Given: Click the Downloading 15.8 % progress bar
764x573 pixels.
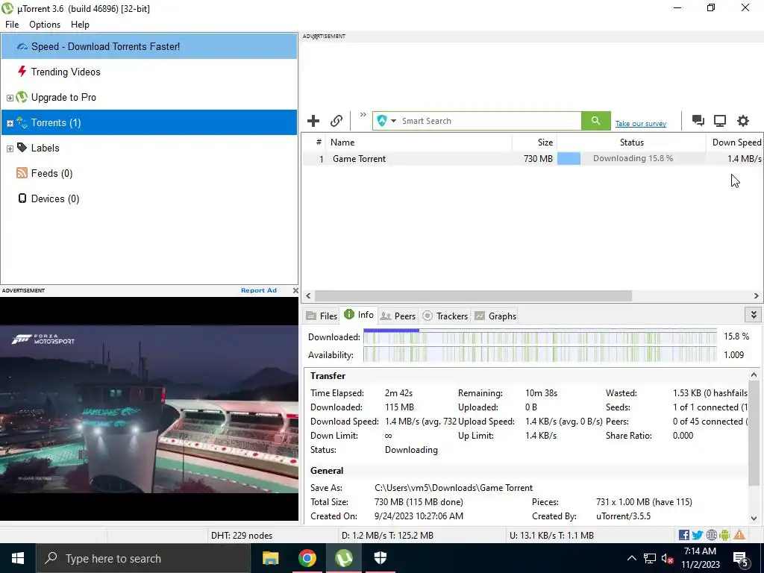Looking at the screenshot, I should click(x=631, y=158).
